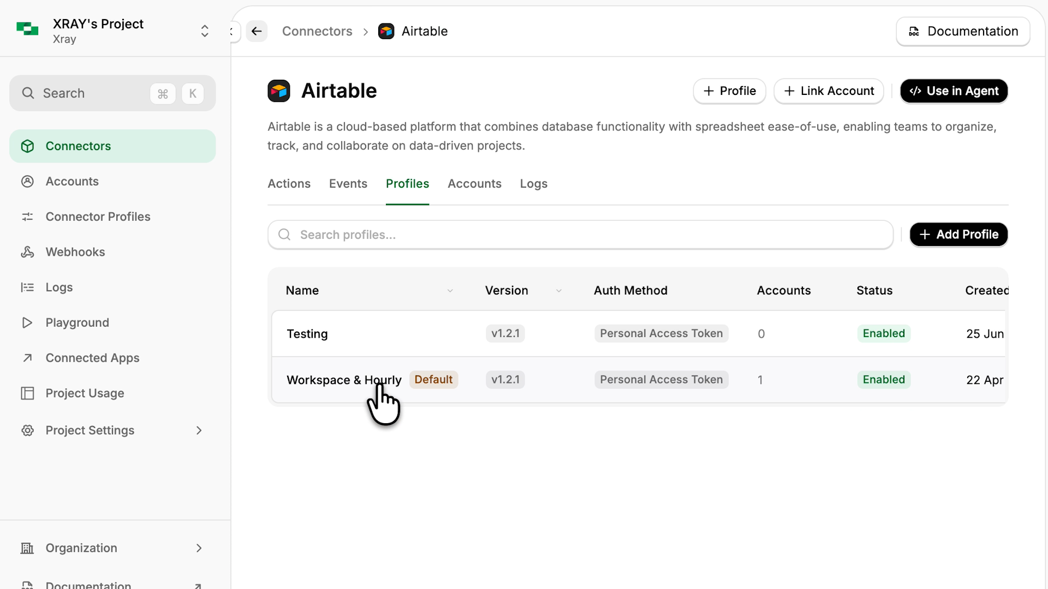Click the back arrow button
This screenshot has height=589, width=1048.
click(x=257, y=31)
